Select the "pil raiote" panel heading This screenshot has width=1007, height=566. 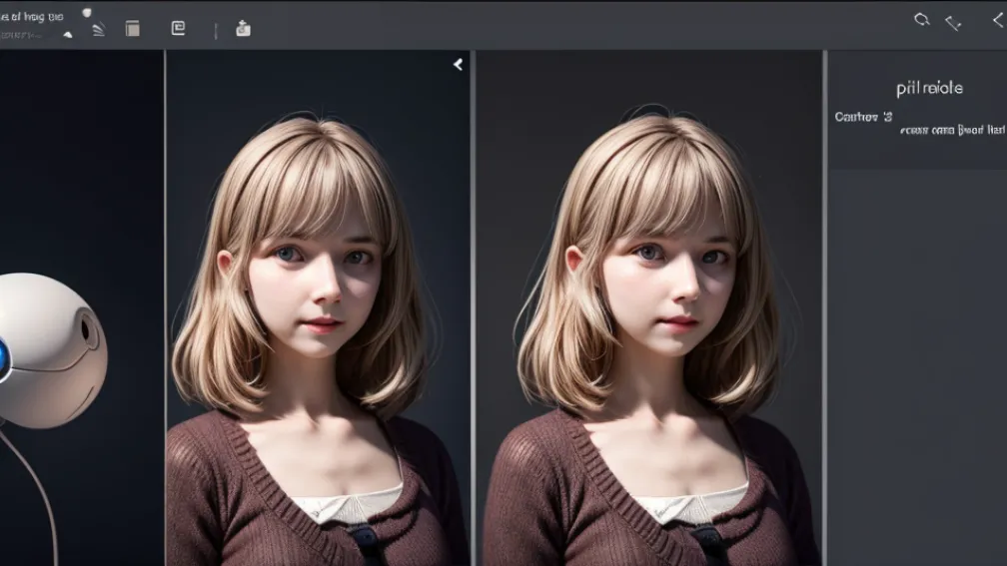(x=929, y=88)
